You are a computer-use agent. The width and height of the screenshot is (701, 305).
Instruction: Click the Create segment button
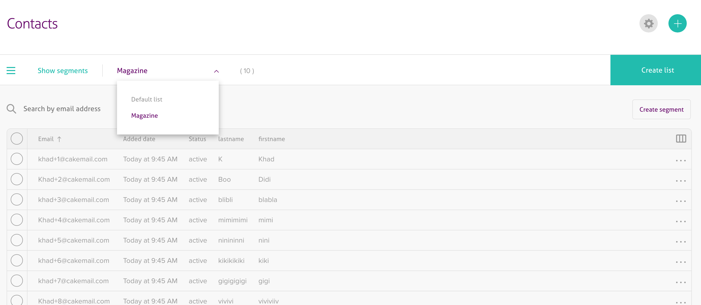coord(661,109)
